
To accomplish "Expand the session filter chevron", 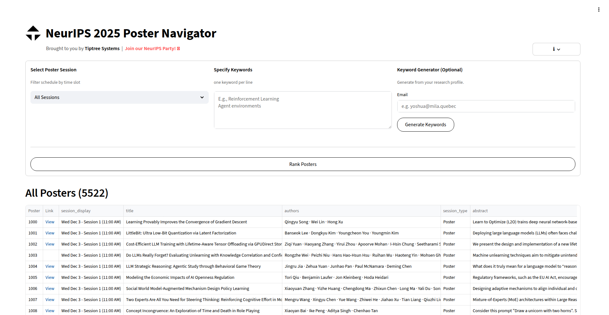I will 202,97.
